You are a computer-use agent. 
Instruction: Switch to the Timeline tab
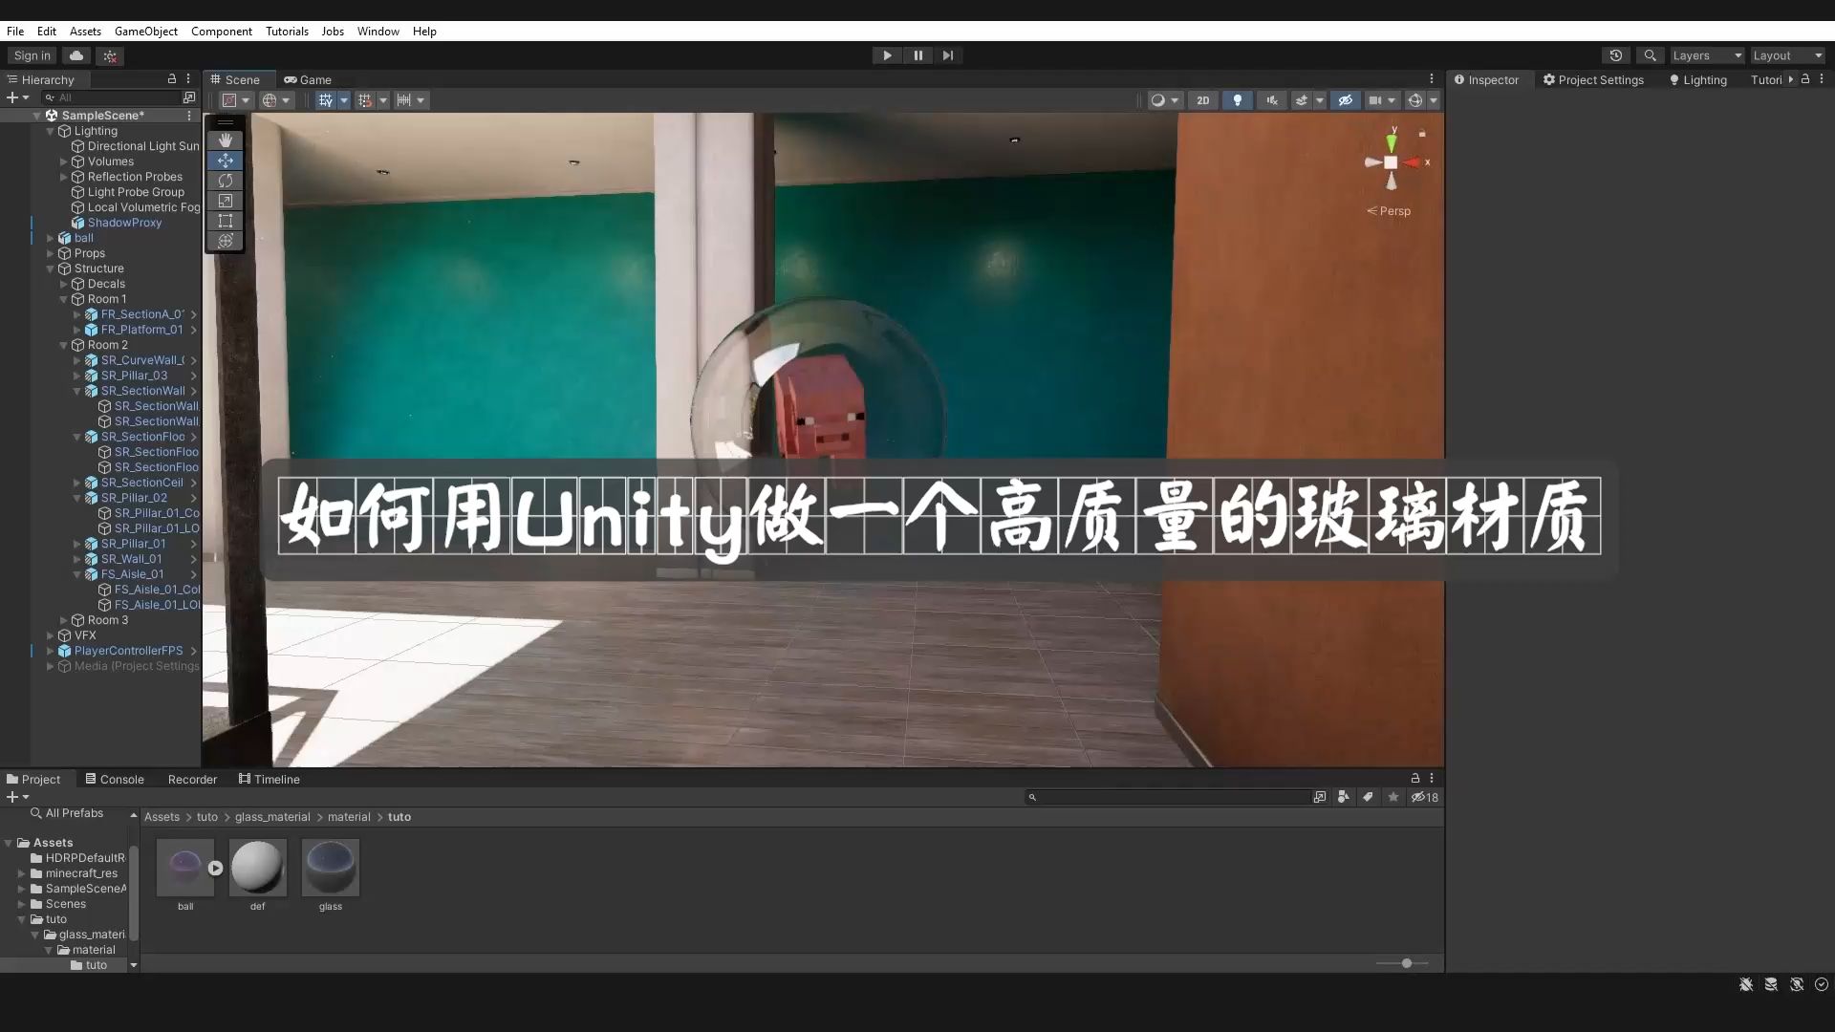[x=270, y=780]
